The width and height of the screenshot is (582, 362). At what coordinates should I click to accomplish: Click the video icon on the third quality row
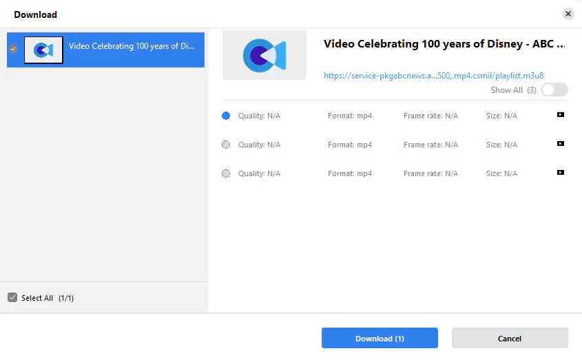[x=561, y=173]
